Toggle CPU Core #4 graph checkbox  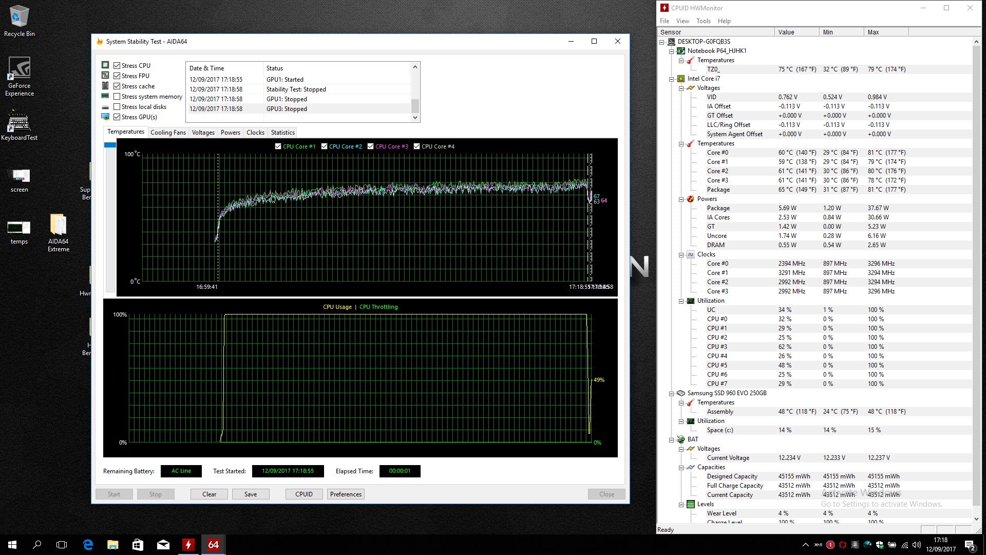pos(416,146)
